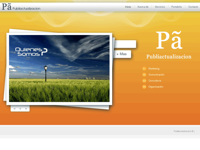Open the Marketing link
This screenshot has height=150, width=200.
[x=154, y=69]
